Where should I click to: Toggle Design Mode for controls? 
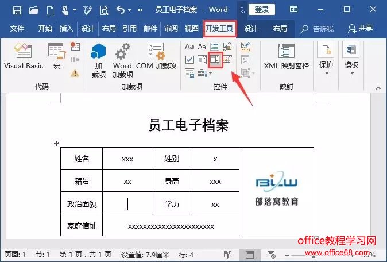pyautogui.click(x=245, y=47)
